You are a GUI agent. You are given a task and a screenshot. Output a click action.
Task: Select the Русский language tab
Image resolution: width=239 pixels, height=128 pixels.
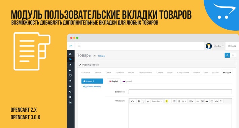[x=127, y=81]
